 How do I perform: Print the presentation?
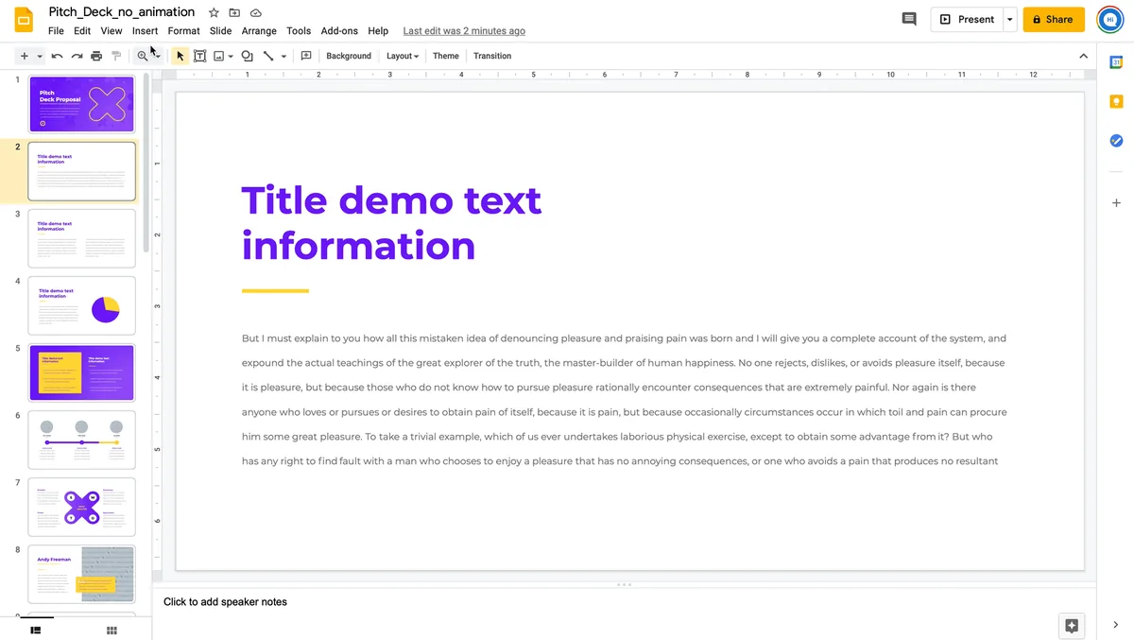(96, 56)
